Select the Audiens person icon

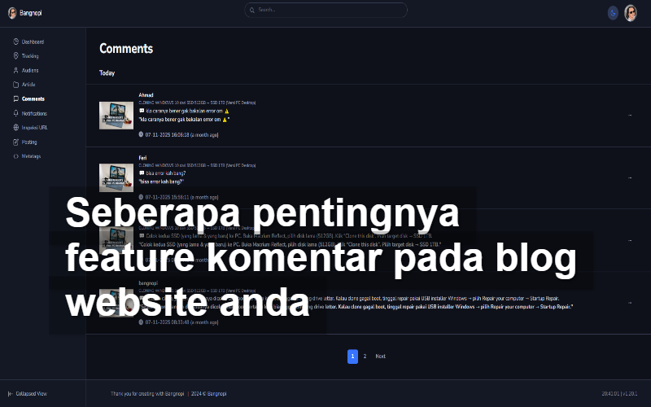coord(16,70)
